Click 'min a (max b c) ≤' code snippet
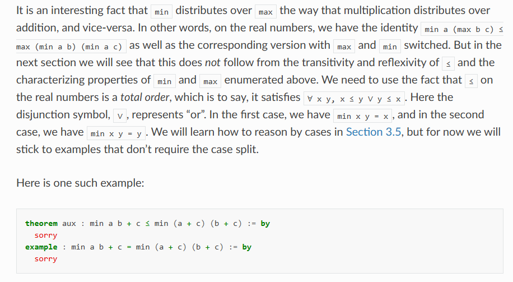The height and width of the screenshot is (282, 513). coord(462,30)
